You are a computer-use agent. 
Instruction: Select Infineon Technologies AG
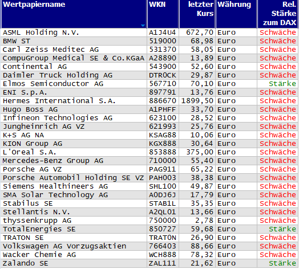(x=58, y=118)
